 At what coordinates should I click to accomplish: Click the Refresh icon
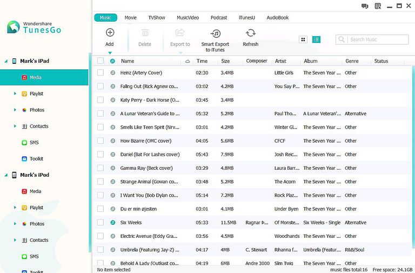coord(251,33)
